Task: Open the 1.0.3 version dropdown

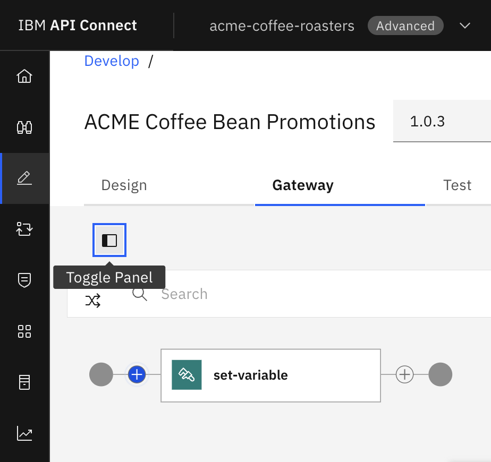Action: (x=441, y=122)
